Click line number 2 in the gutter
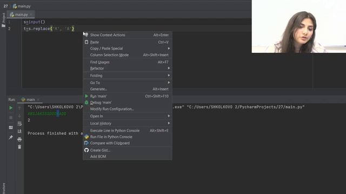Screen dimensions: 346x194 point(9,29)
